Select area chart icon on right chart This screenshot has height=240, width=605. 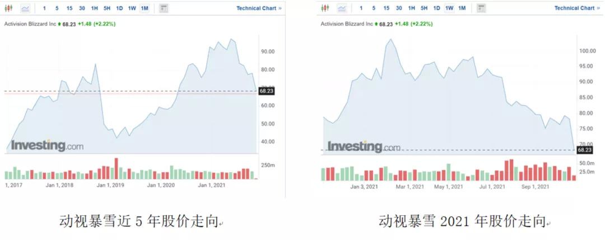pyautogui.click(x=341, y=8)
